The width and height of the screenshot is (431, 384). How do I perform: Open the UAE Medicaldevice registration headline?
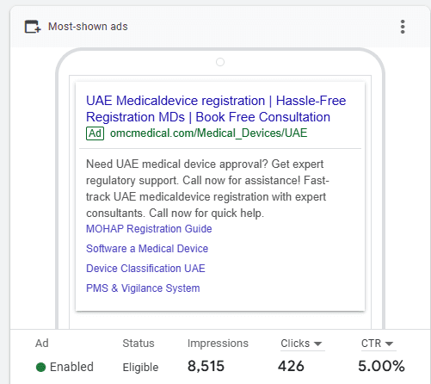tap(216, 108)
